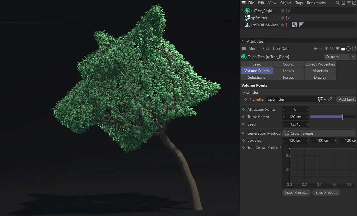Click the Attributes back arrow icon
This screenshot has width=357, height=216.
(x=316, y=49)
